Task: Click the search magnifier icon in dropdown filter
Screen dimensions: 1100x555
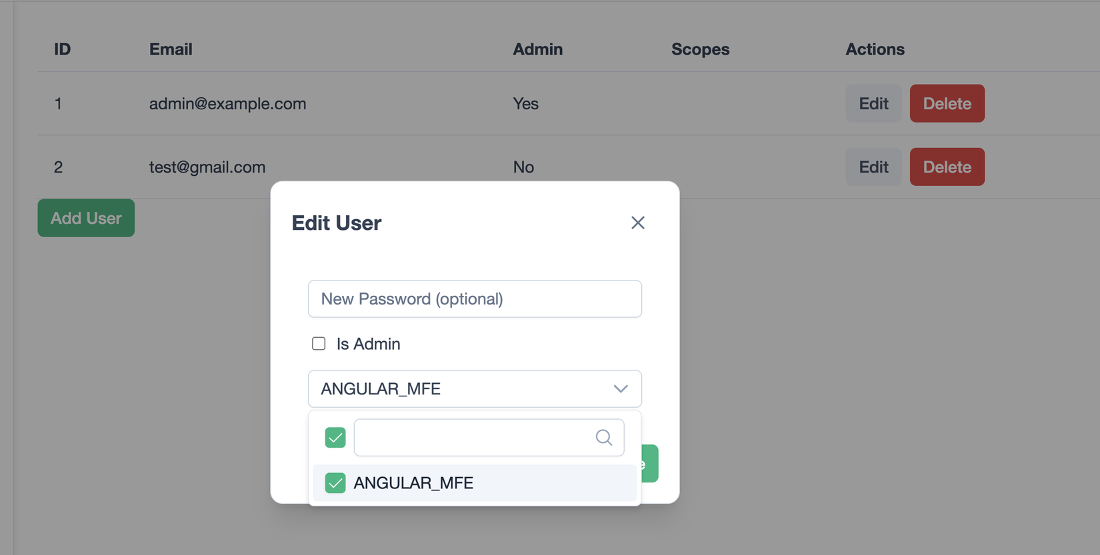Action: 603,438
